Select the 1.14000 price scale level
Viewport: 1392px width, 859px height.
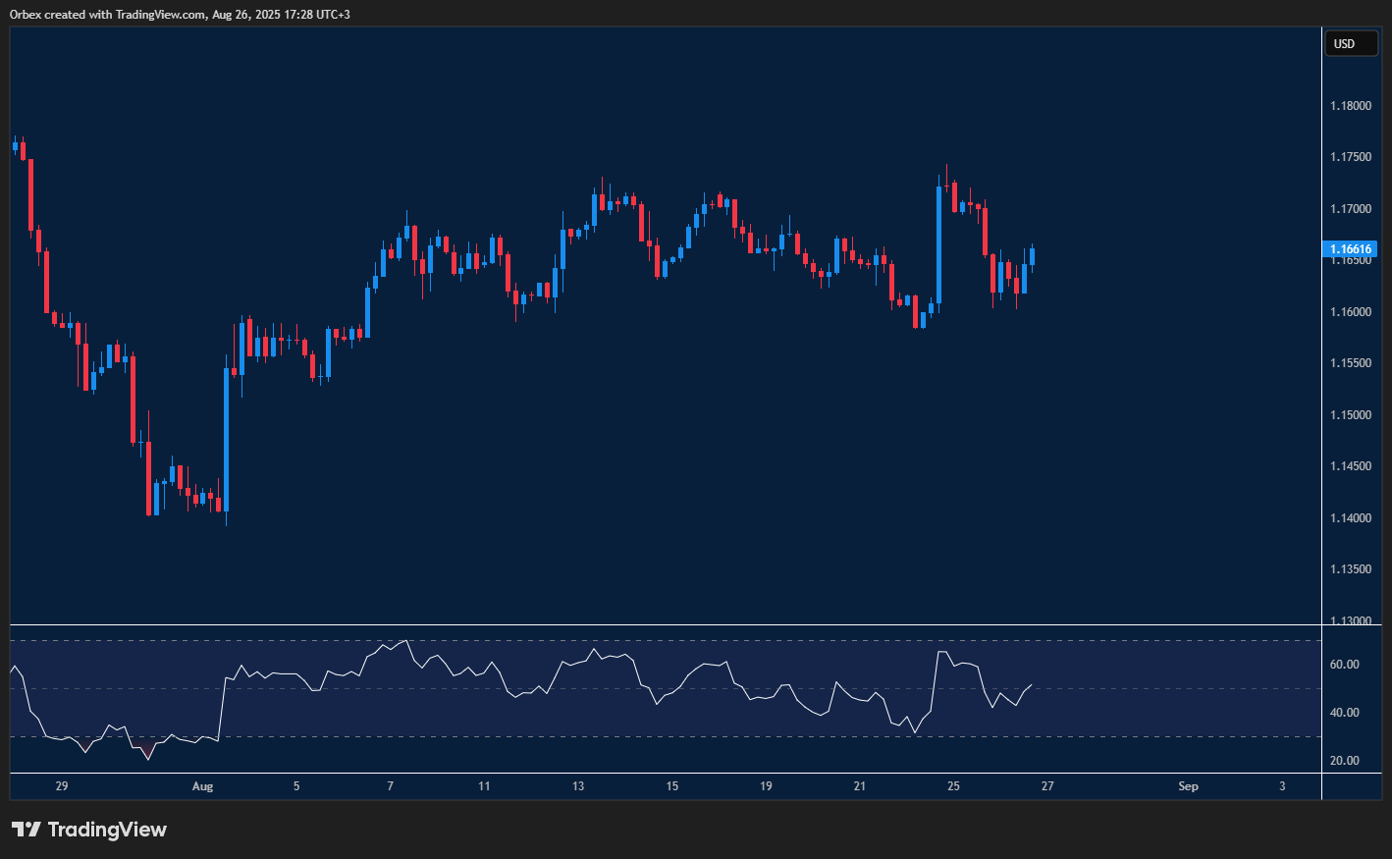1351,518
